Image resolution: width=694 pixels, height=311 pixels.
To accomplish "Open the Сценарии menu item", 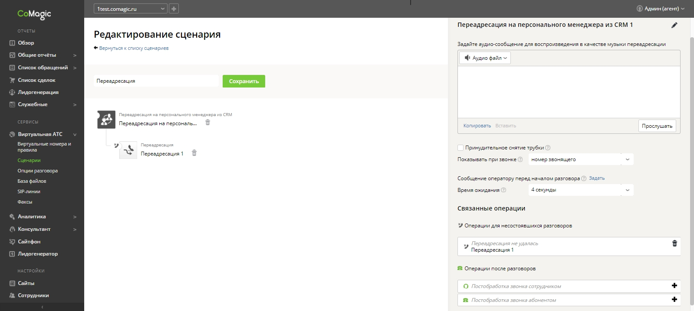I will coord(29,160).
